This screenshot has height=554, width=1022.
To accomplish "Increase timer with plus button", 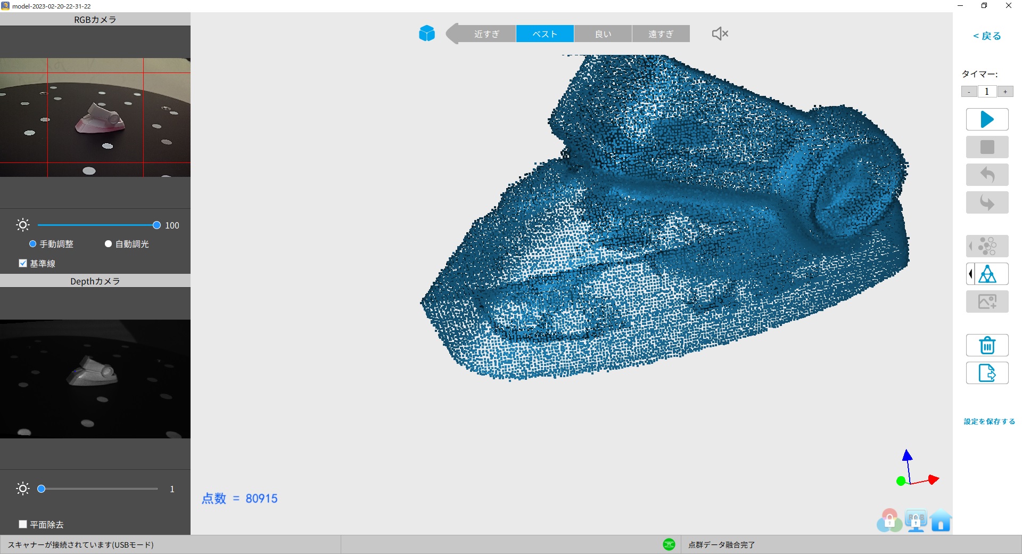I will tap(1005, 92).
